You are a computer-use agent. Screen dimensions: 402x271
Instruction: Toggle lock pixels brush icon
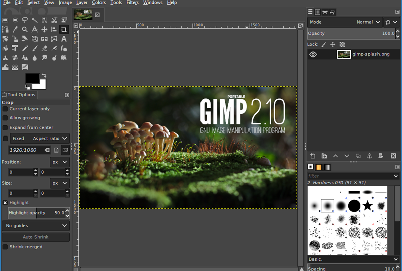(324, 44)
